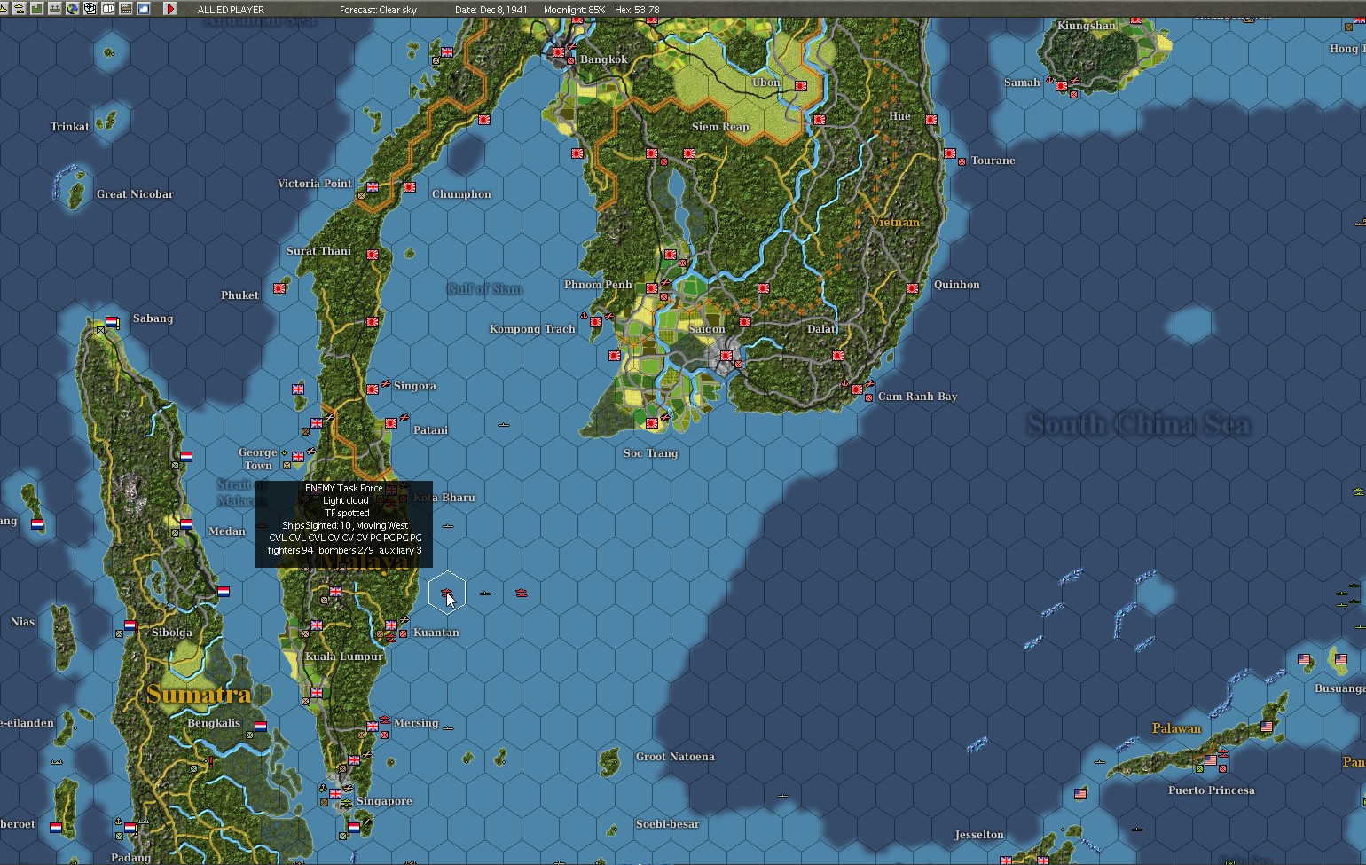Select the Japanese flag at Surat Thani
The width and height of the screenshot is (1366, 865).
coord(373,255)
